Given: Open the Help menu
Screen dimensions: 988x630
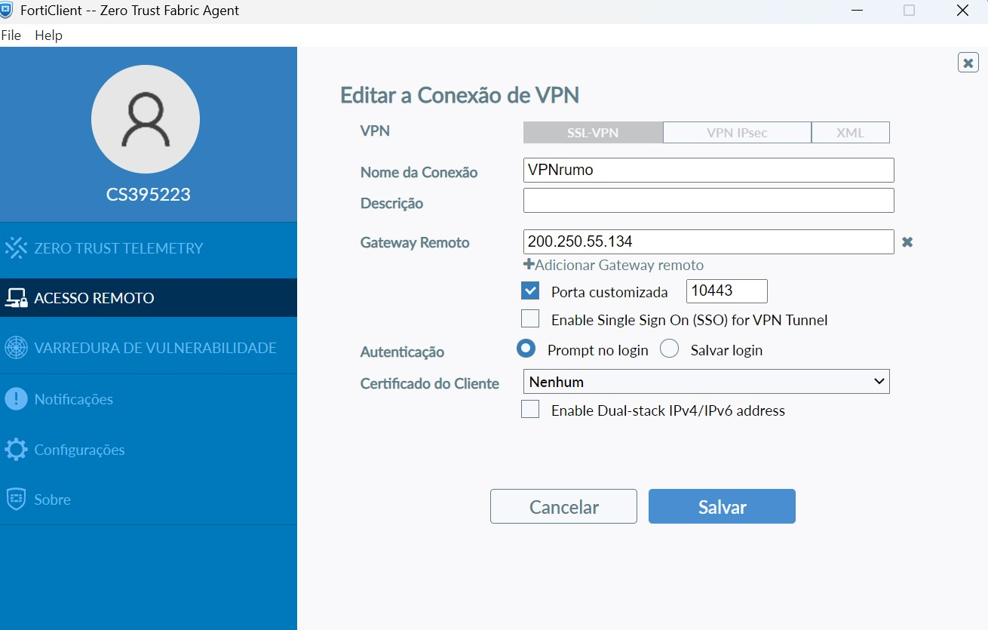Looking at the screenshot, I should coord(49,35).
